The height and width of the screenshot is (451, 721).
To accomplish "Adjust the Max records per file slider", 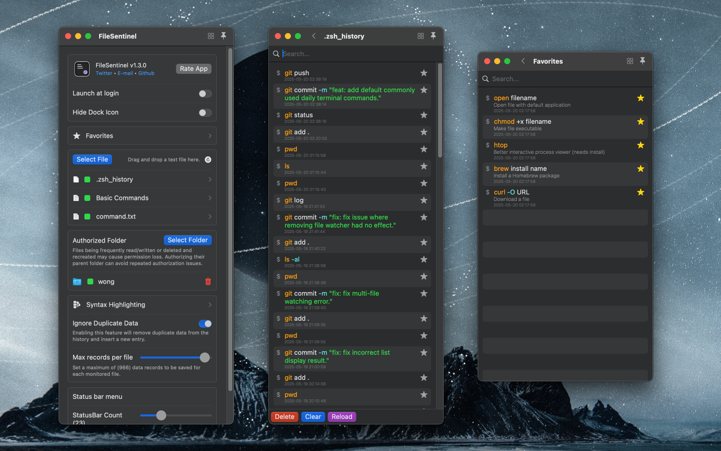I will click(x=204, y=357).
